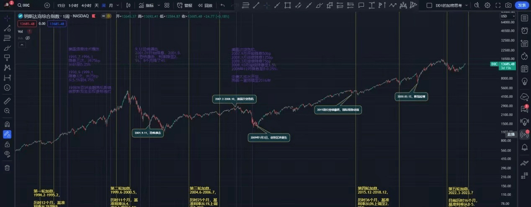531x207 pixels.
Task: Click the Vol indicator warning icon
Action: pyautogui.click(x=29, y=31)
